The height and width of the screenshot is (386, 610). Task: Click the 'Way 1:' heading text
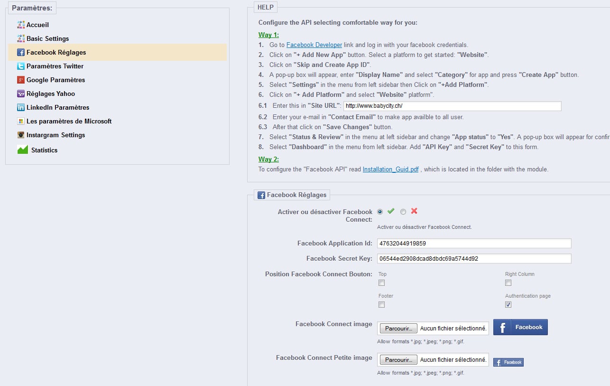(x=268, y=35)
